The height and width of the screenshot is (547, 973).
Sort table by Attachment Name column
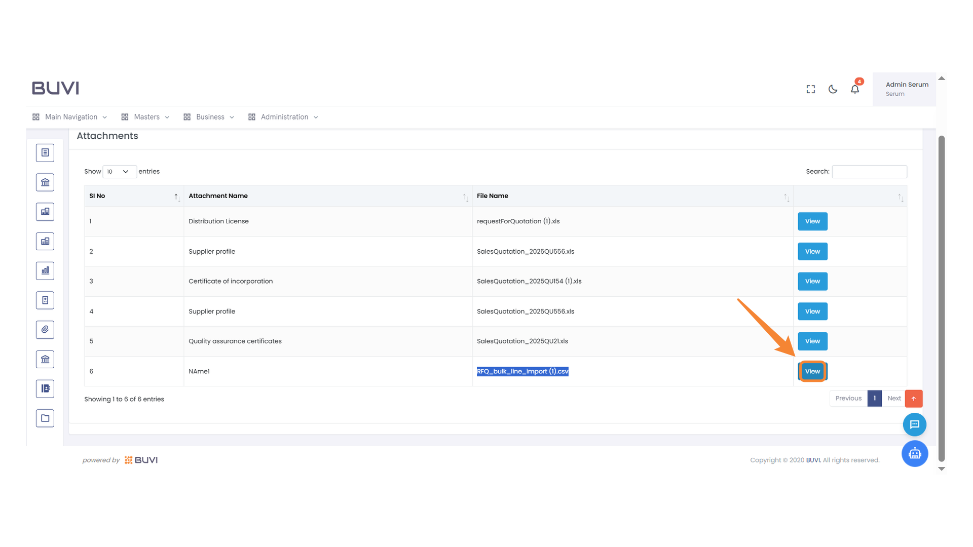[x=327, y=196]
